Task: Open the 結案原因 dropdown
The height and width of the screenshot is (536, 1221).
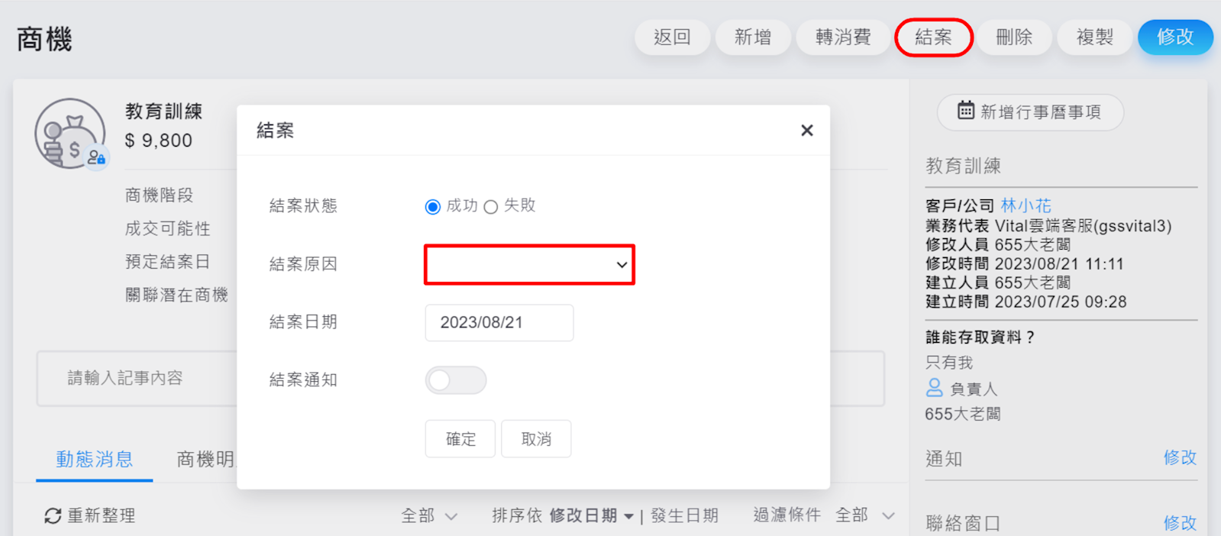Action: point(529,265)
